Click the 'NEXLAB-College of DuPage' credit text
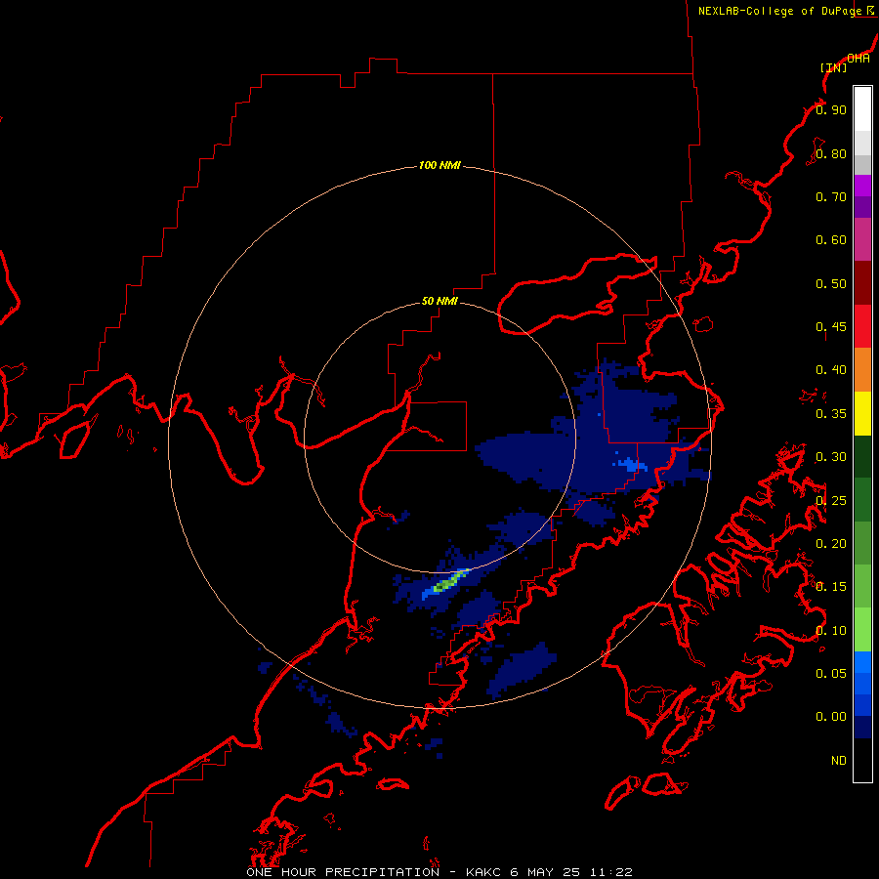This screenshot has height=879, width=879. (779, 11)
